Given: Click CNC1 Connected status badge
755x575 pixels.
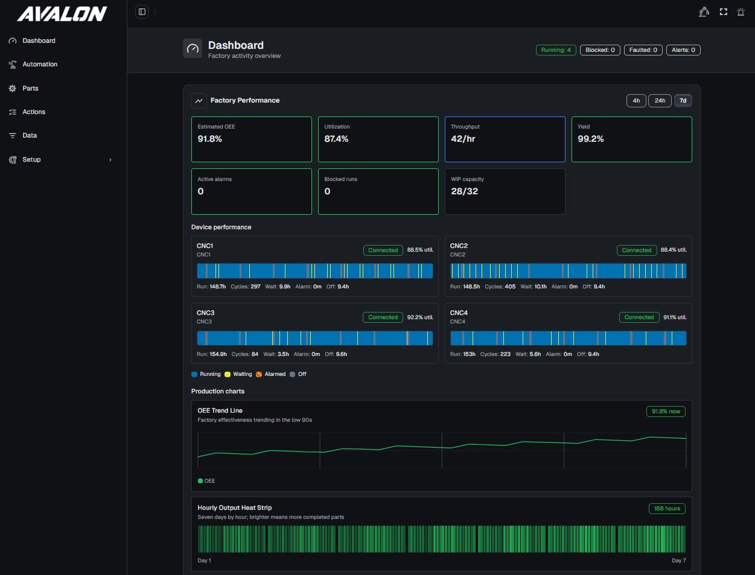Looking at the screenshot, I should point(383,250).
